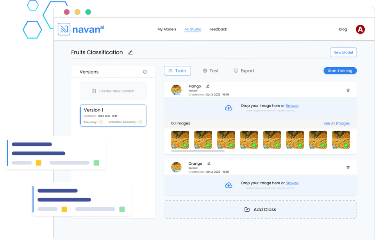
Task: Click the Create New Version card
Action: coord(113,90)
